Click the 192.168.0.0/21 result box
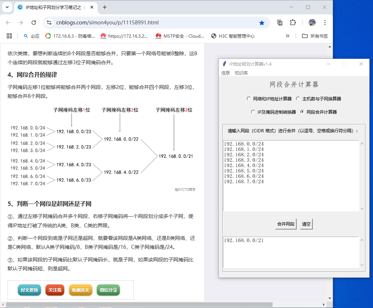Screen dimensions: 373x308 click(x=291, y=252)
